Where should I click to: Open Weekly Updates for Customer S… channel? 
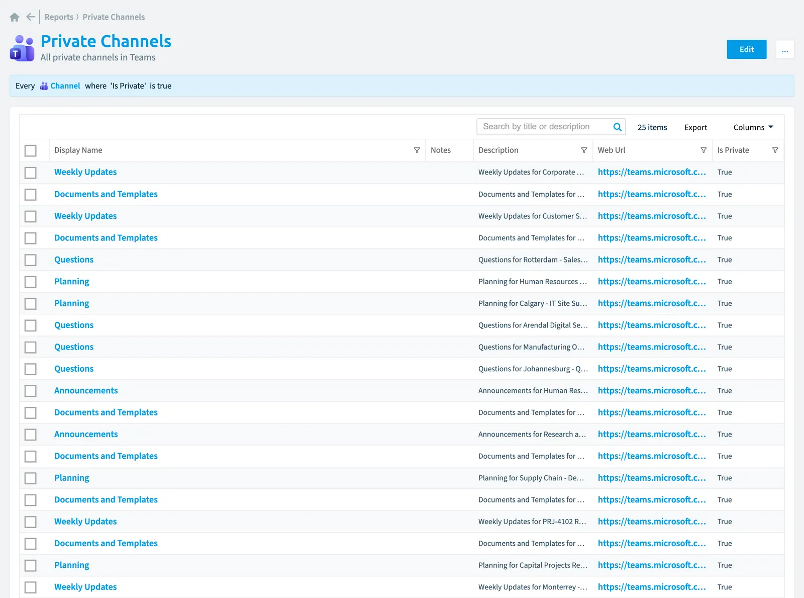pos(85,216)
